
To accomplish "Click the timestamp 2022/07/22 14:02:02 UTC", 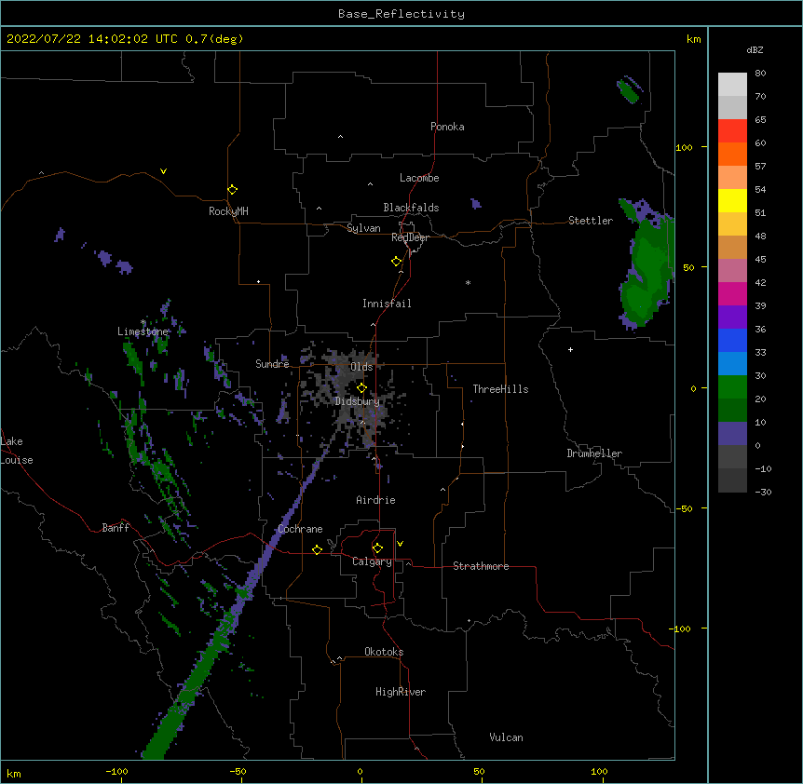I will tap(92, 39).
